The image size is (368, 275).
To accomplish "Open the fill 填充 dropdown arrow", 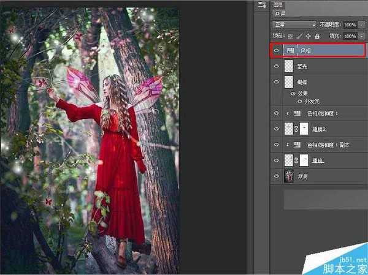I will 362,36.
